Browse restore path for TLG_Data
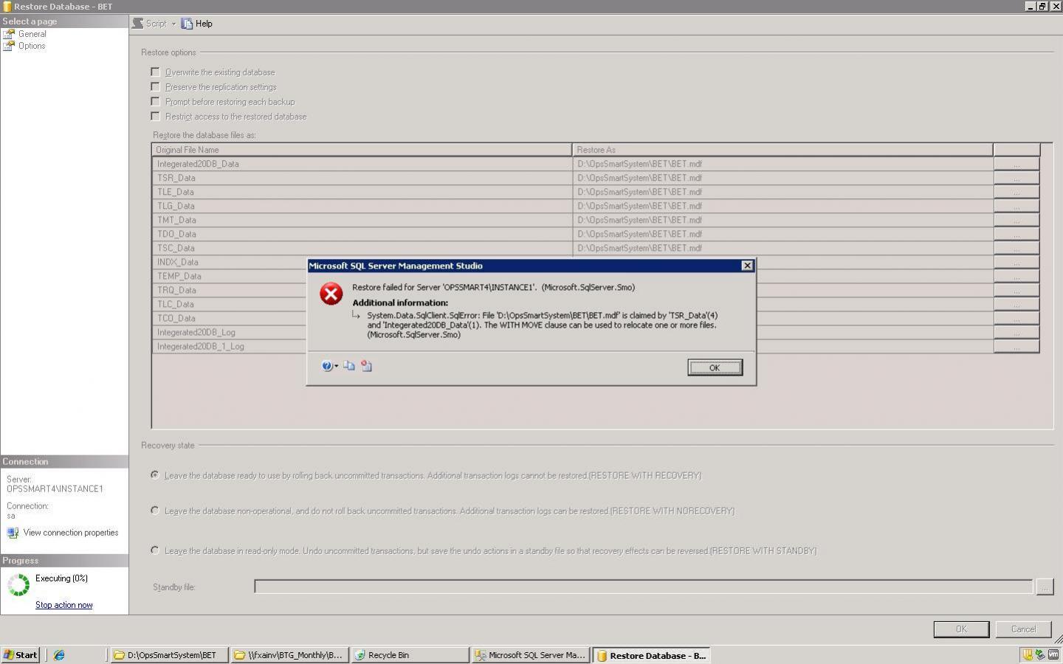Viewport: 1063px width, 664px height. coord(1016,206)
